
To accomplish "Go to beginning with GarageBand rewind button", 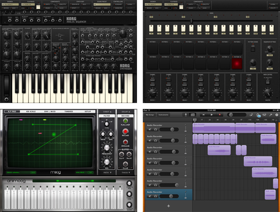I will point(203,115).
